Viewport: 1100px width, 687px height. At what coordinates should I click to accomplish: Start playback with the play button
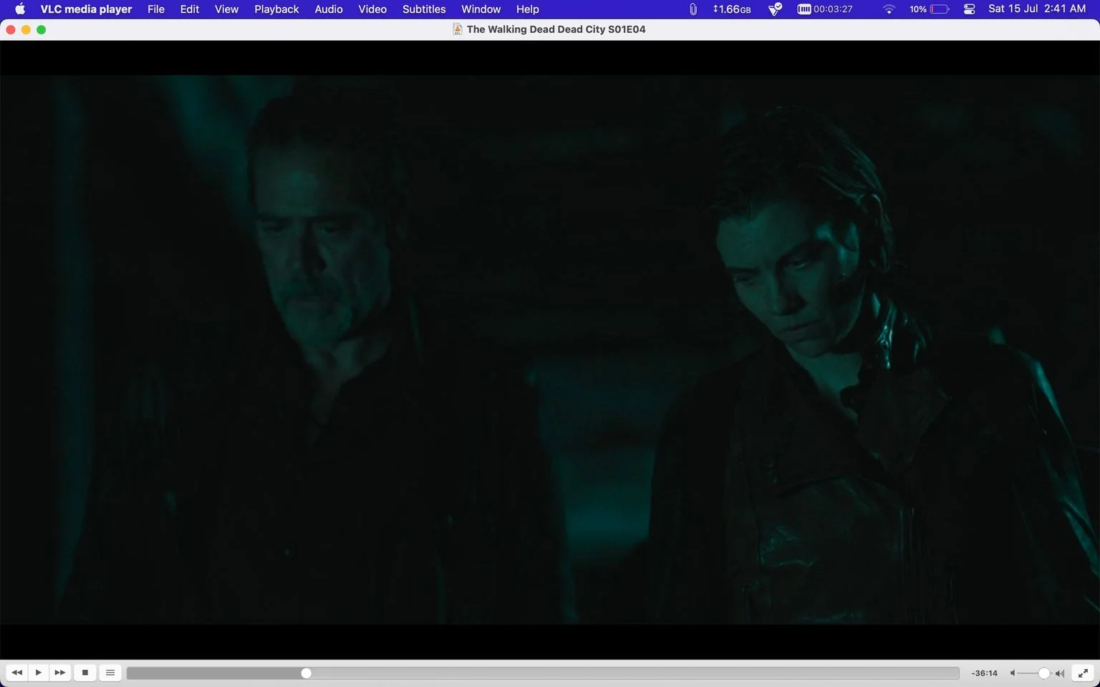point(38,673)
